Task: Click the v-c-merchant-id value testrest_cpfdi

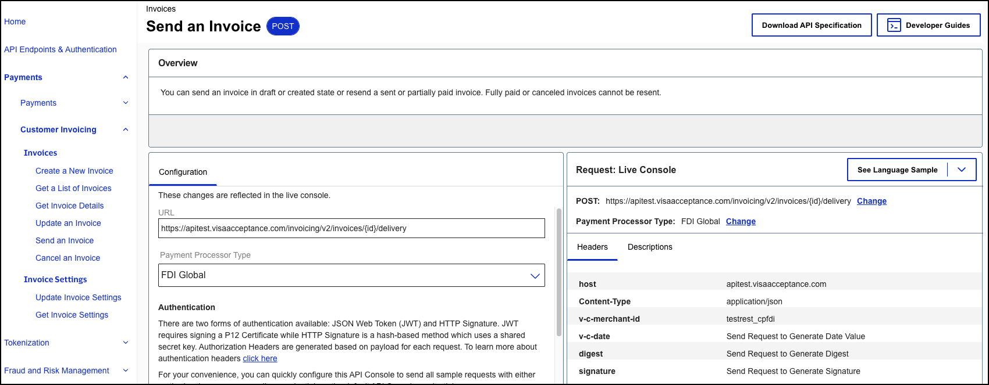Action: 750,319
